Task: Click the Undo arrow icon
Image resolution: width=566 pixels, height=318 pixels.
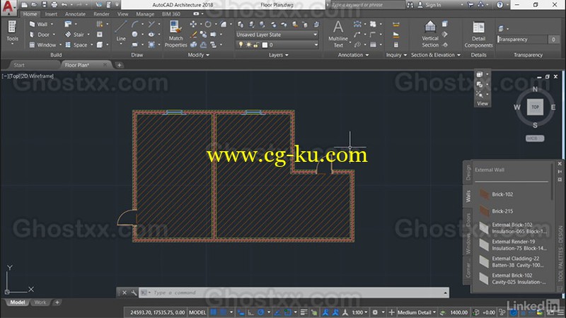Action: [x=64, y=5]
